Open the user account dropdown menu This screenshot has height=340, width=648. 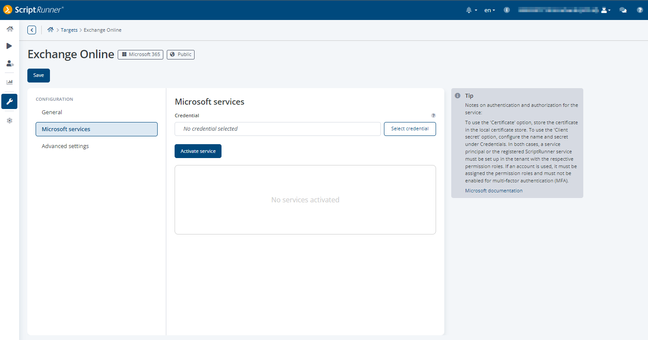pyautogui.click(x=605, y=10)
